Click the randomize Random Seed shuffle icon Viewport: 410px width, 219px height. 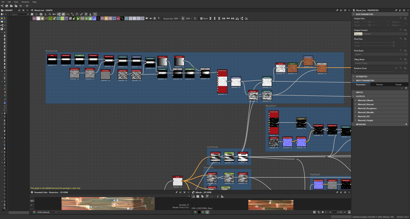coord(396,68)
